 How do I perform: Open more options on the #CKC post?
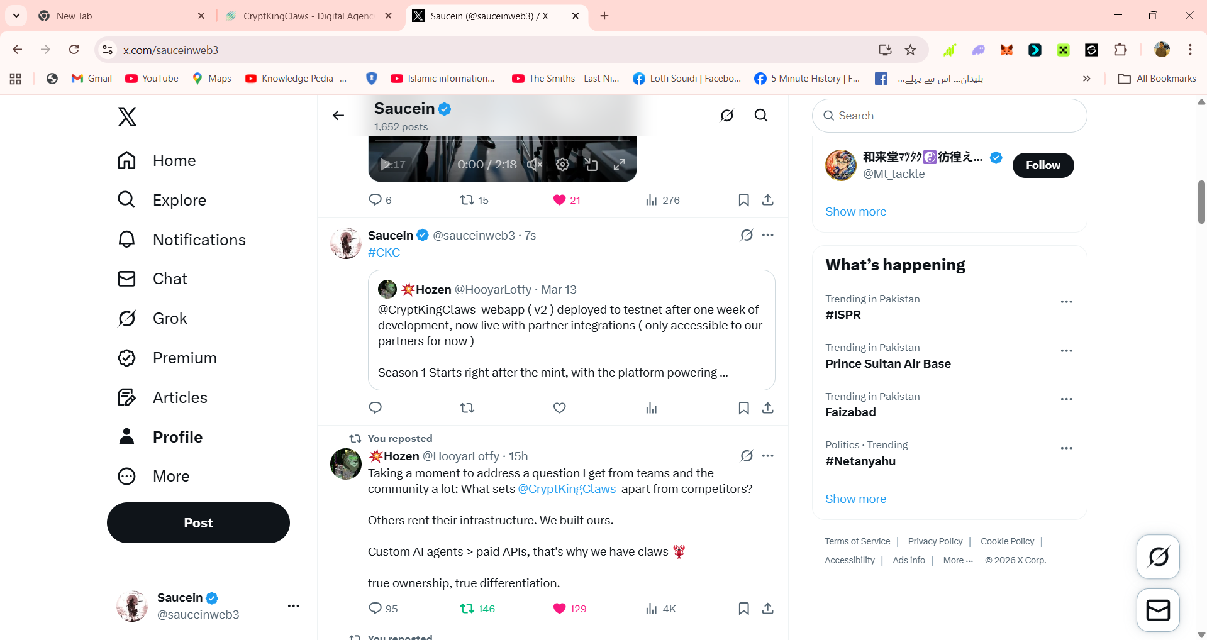767,235
